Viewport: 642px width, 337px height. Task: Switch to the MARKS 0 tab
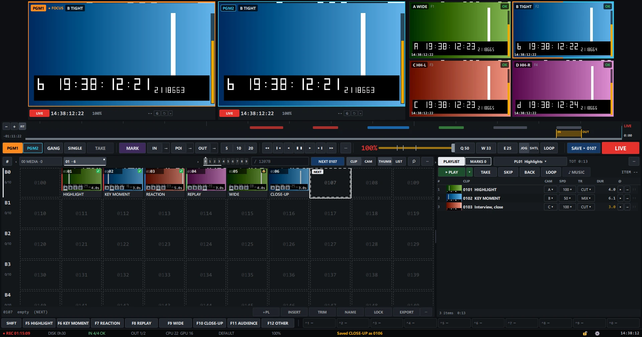click(478, 162)
